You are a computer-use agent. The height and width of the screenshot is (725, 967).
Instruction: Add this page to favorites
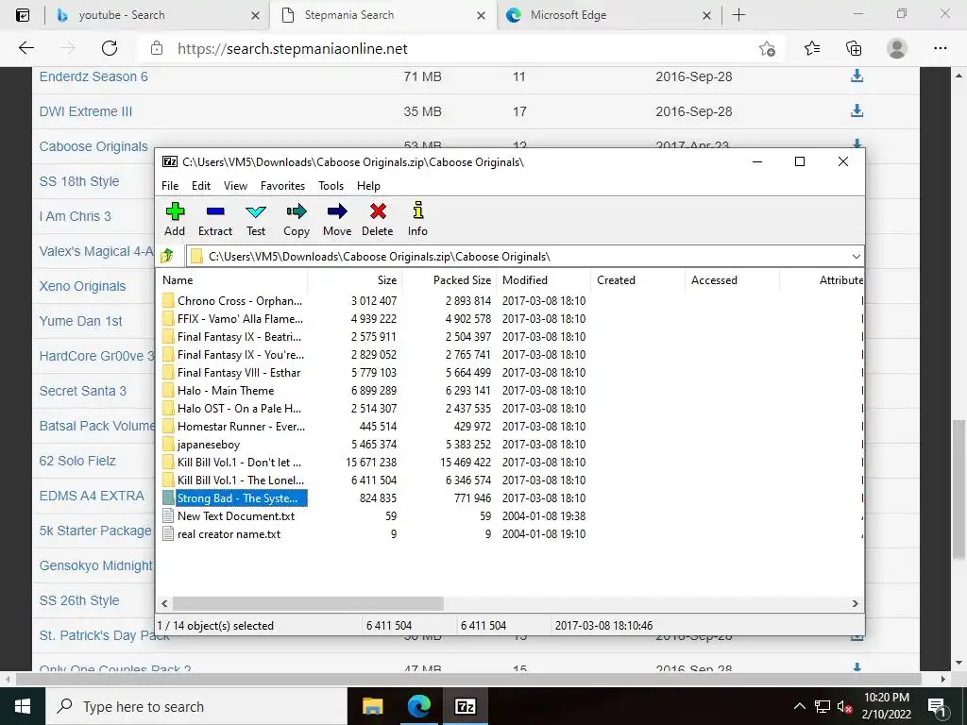(767, 48)
